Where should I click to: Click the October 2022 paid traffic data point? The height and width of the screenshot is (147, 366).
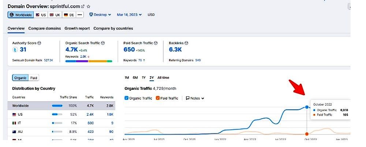tap(307, 134)
